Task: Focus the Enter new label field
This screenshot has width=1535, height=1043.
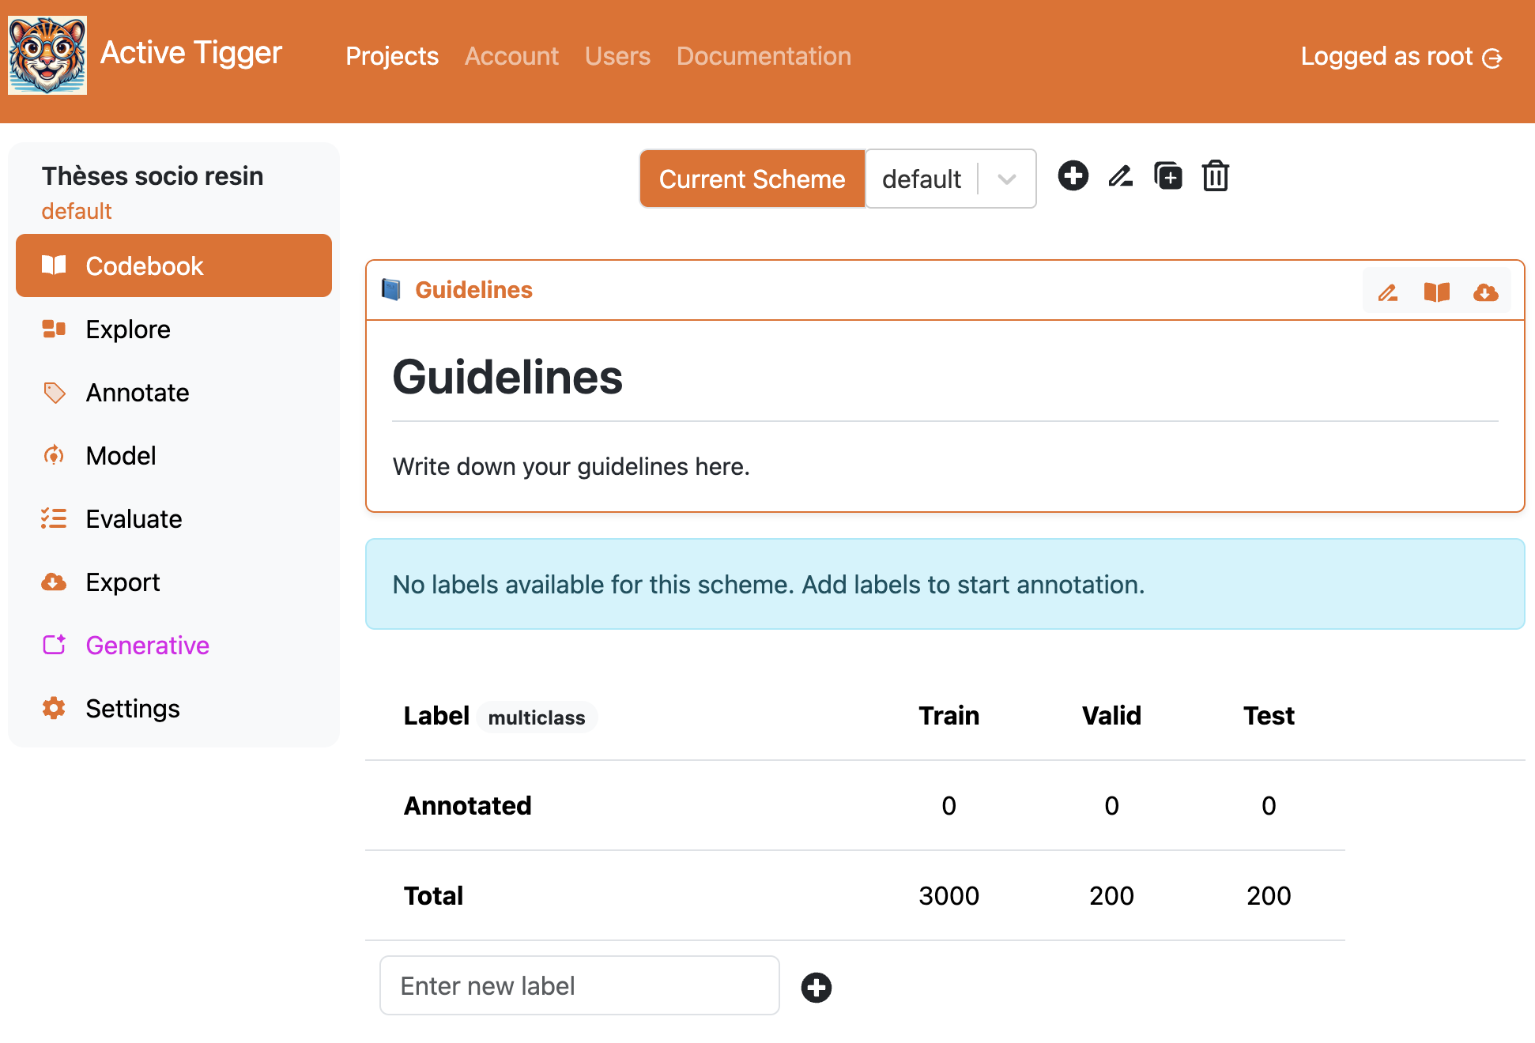Action: click(579, 986)
